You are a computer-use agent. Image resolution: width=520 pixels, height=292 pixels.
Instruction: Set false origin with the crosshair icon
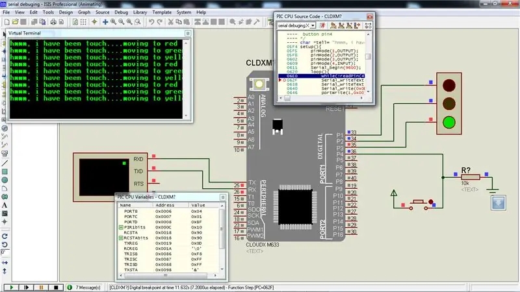coord(94,22)
